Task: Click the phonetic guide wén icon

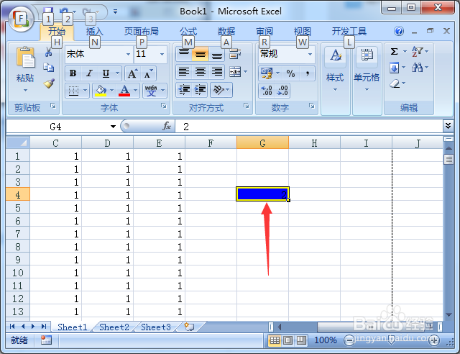Action: [x=151, y=91]
